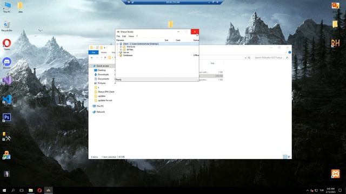
Task: Close the Shaiya Studio window
Action: pos(195,32)
